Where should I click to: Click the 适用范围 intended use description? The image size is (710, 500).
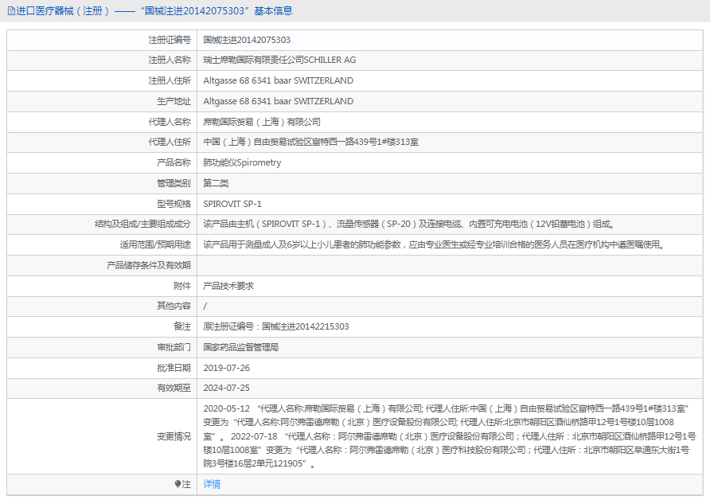pos(433,244)
